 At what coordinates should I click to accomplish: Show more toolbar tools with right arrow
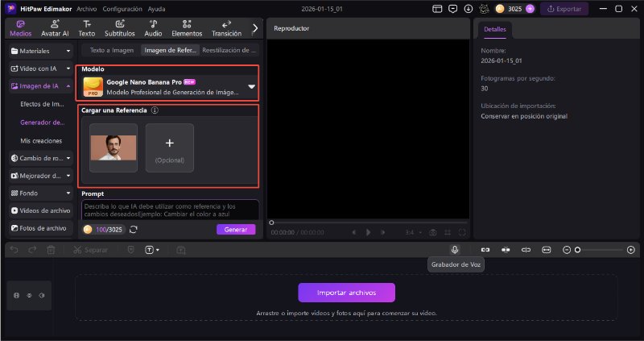(255, 28)
